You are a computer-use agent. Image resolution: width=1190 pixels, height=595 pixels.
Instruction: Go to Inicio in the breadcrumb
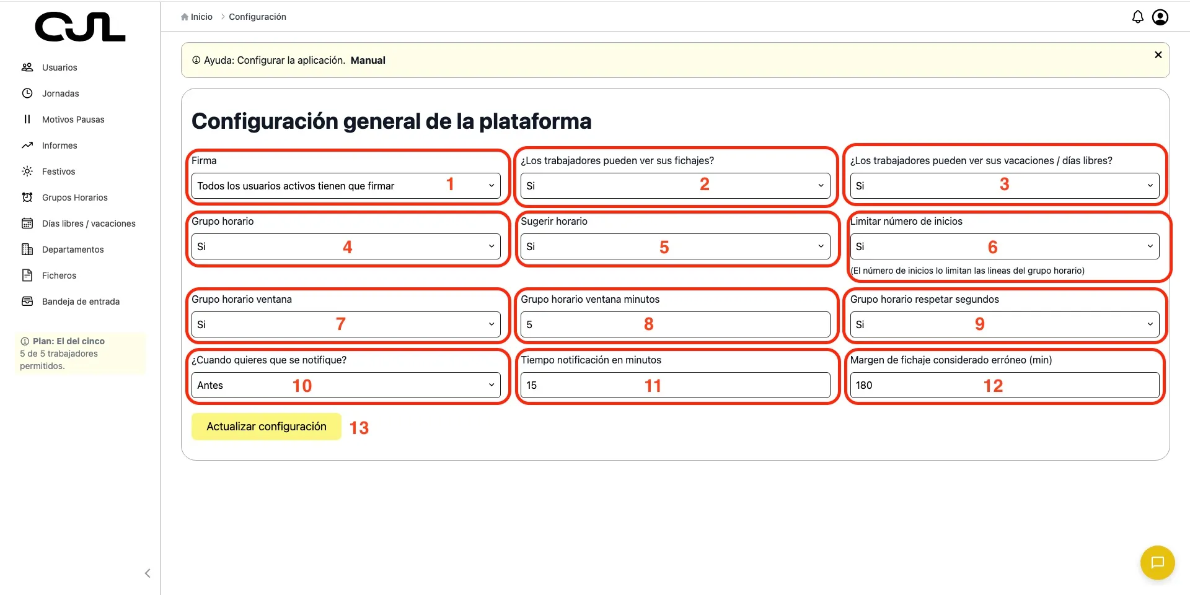(201, 17)
